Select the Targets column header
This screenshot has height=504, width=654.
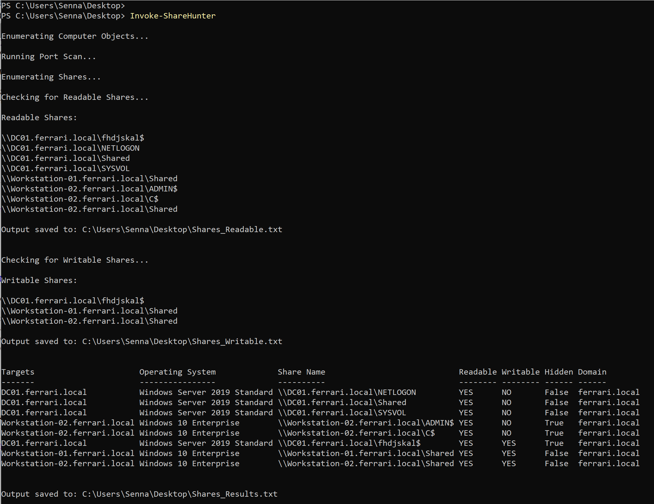tap(18, 372)
